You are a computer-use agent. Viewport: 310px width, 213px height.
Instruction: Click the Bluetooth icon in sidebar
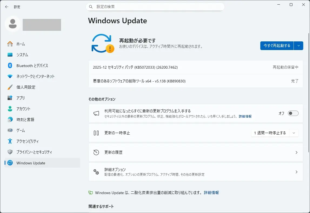click(10, 66)
